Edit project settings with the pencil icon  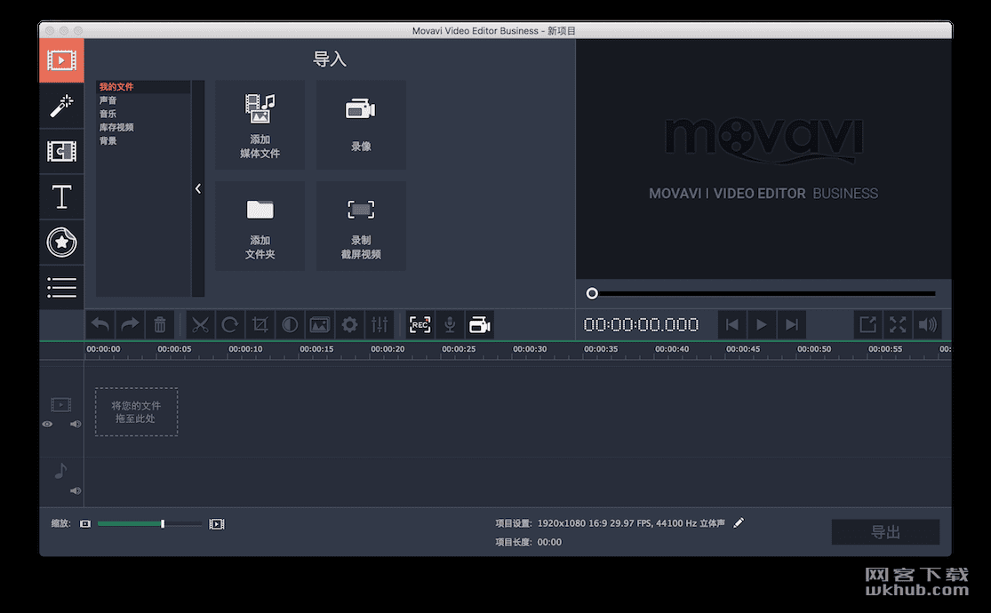click(739, 522)
